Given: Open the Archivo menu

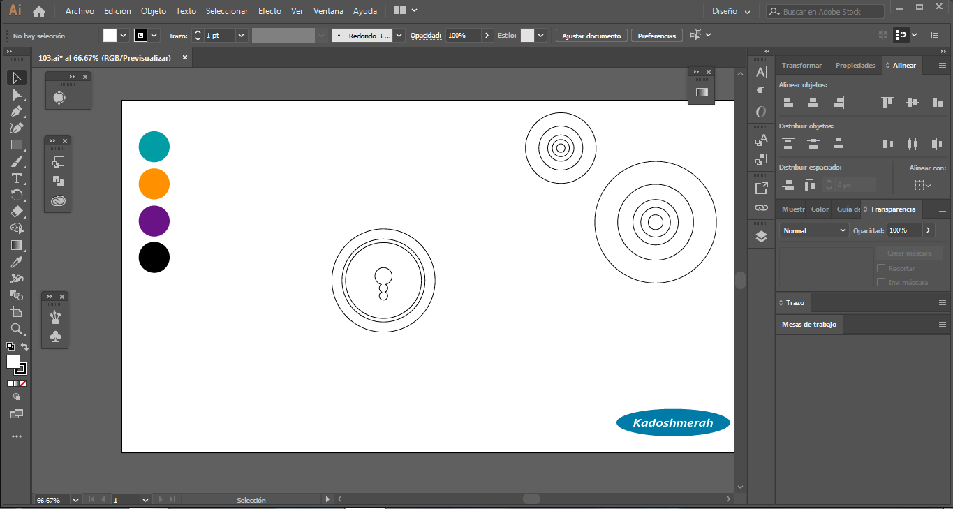Looking at the screenshot, I should click(80, 11).
